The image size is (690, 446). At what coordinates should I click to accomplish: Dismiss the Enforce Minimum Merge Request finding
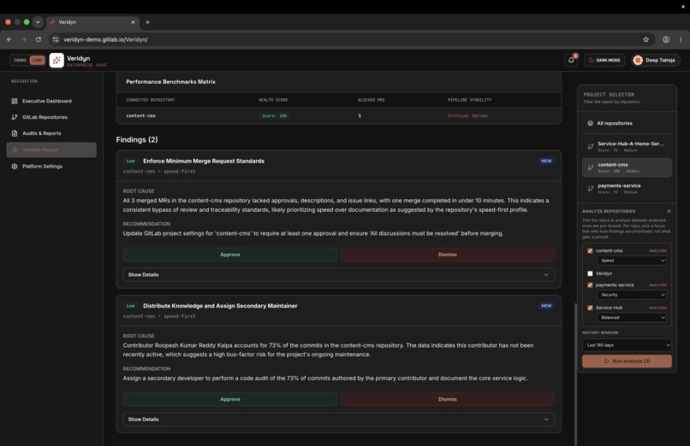point(448,255)
